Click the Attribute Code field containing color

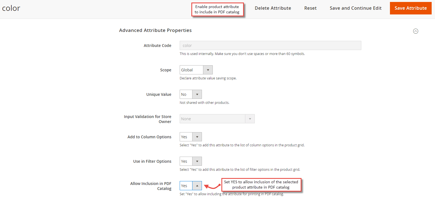(270, 46)
